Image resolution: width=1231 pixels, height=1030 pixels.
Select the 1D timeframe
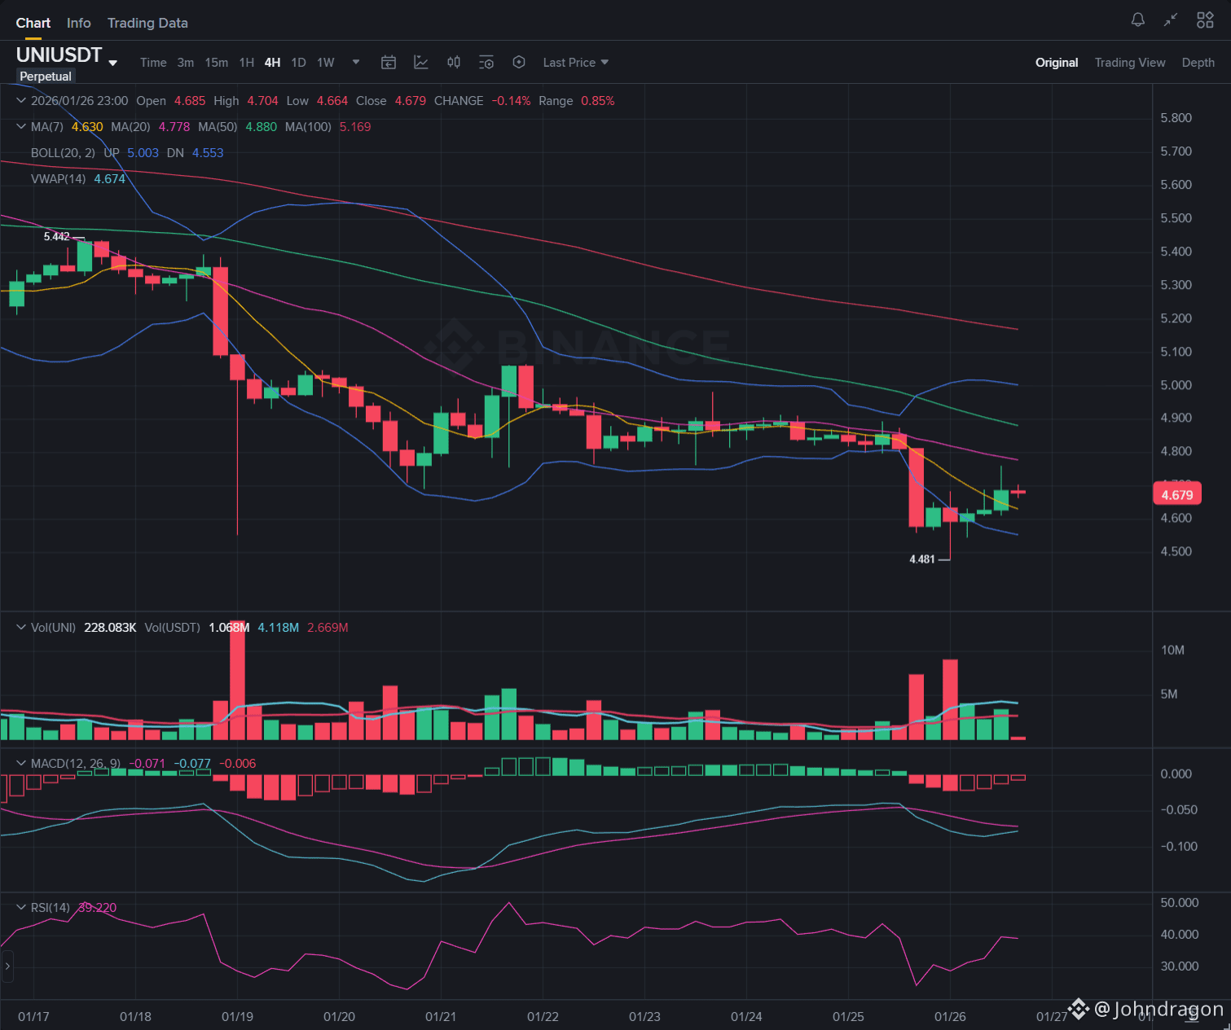(298, 62)
